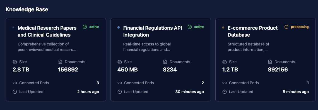Click the active status label on Medical Research card
This screenshot has width=318, height=110.
coord(94,27)
